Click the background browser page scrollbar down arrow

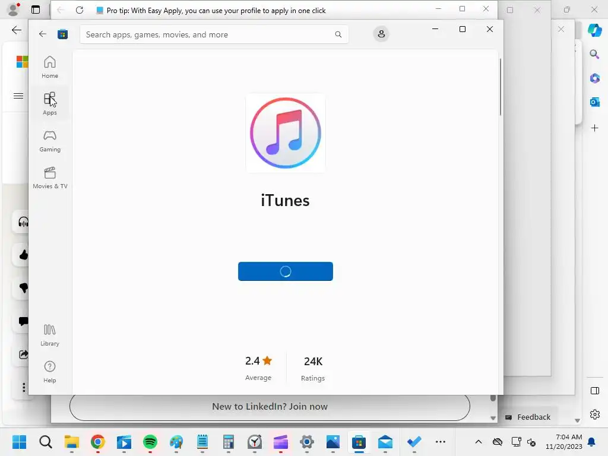pyautogui.click(x=493, y=418)
